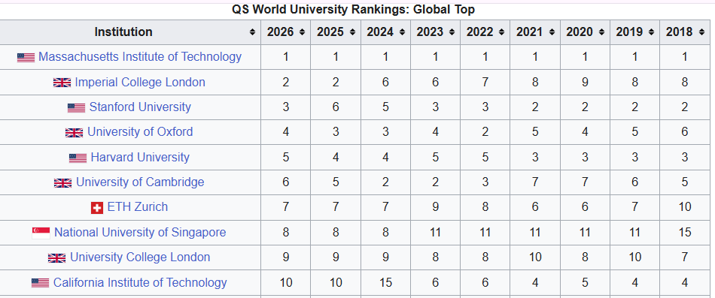Click the UK flag next to University of Oxford

(75, 132)
